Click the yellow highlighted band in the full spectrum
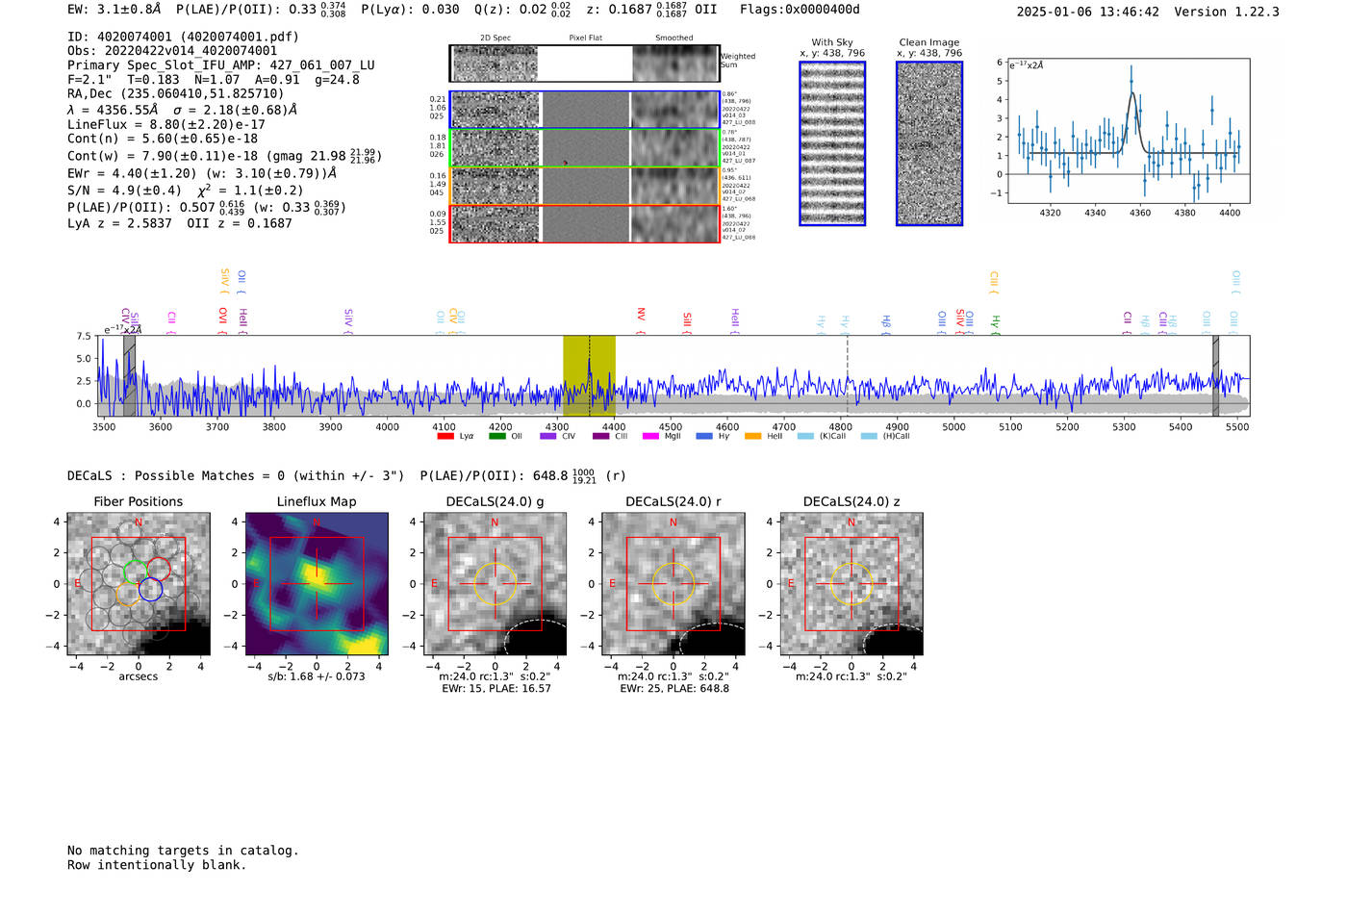 coord(589,375)
